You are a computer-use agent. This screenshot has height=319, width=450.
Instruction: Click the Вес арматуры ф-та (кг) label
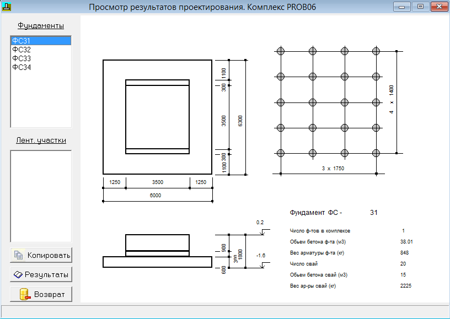click(x=317, y=253)
